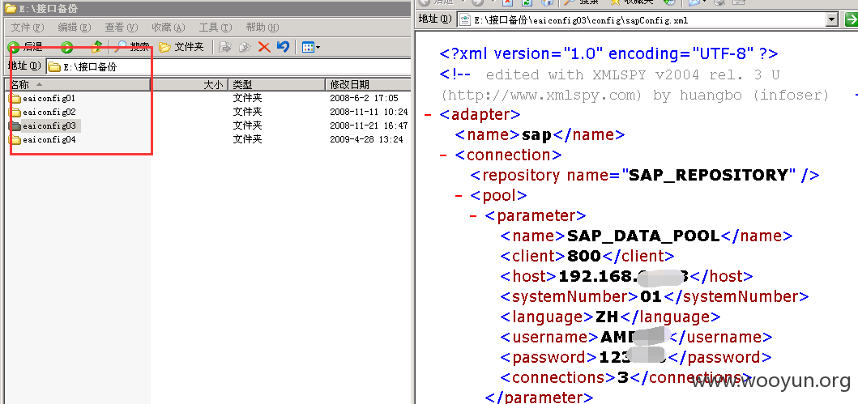Image resolution: width=858 pixels, height=404 pixels.
Task: Click the date 2008-11-21 16:47
Action: coord(369,125)
